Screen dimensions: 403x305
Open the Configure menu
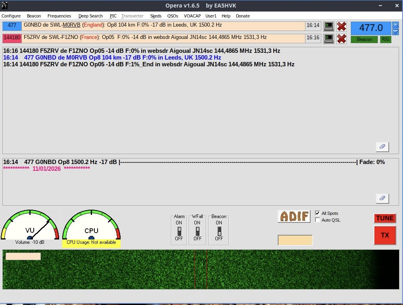pos(11,16)
